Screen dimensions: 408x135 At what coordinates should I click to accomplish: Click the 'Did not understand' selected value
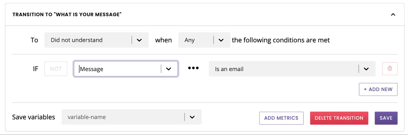[76, 40]
